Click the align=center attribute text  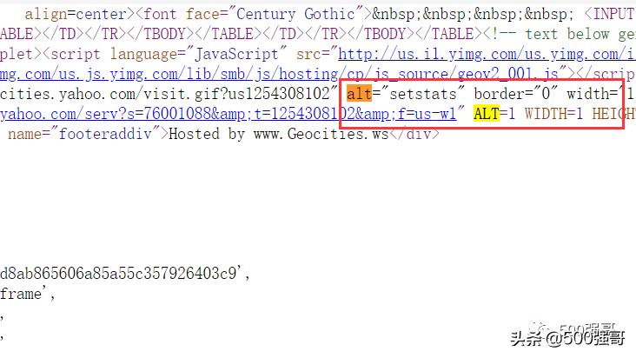pos(76,14)
